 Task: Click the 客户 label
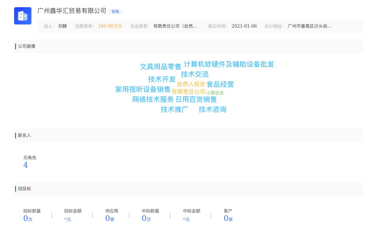tap(228, 211)
